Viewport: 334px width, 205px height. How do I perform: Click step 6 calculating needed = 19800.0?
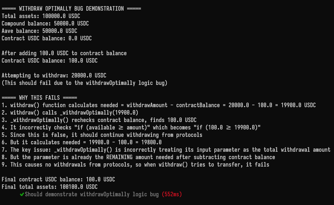tap(81, 142)
